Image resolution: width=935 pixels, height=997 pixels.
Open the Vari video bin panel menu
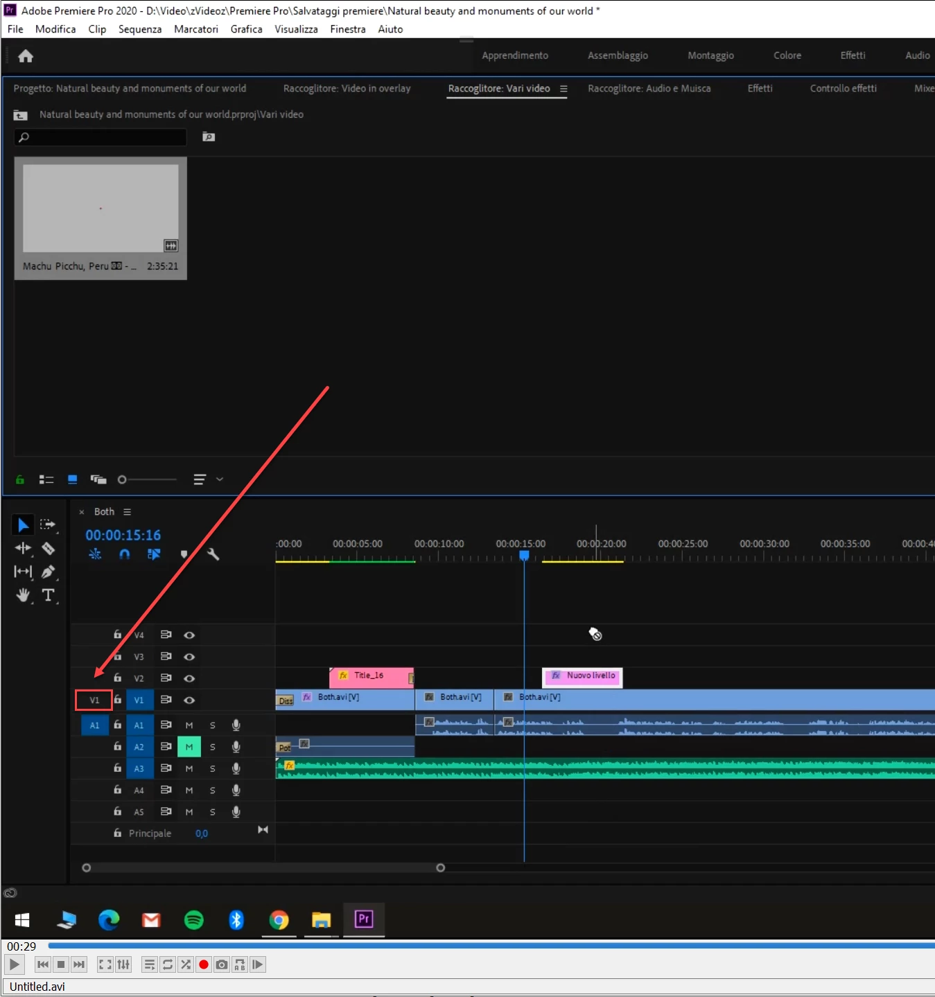click(x=563, y=89)
